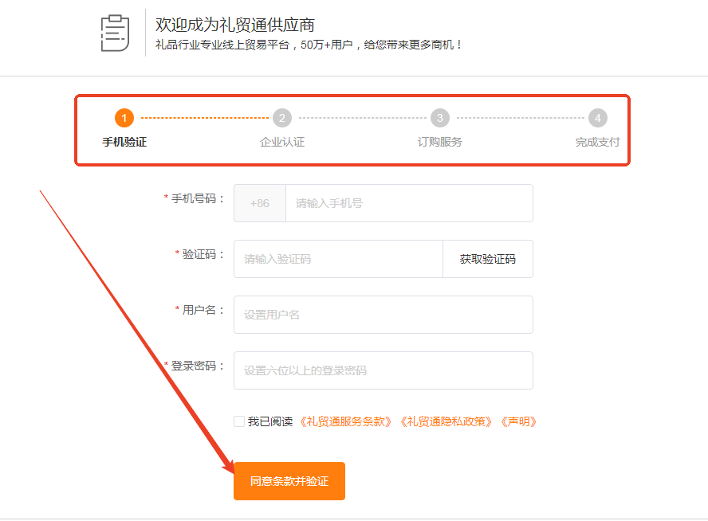Click the step 2 circle for 企业认证

point(282,118)
